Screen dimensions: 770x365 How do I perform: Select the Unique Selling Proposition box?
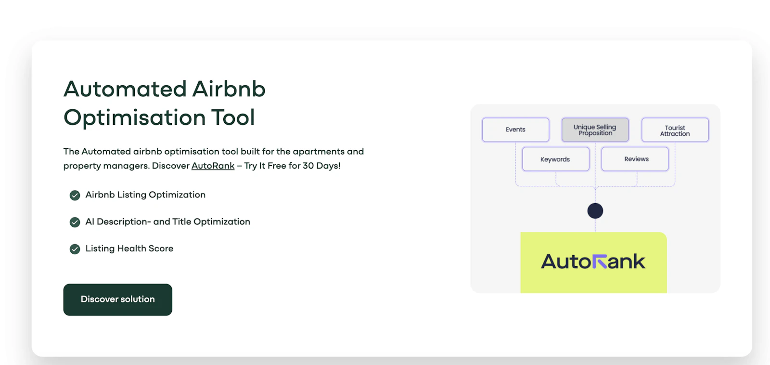click(595, 130)
